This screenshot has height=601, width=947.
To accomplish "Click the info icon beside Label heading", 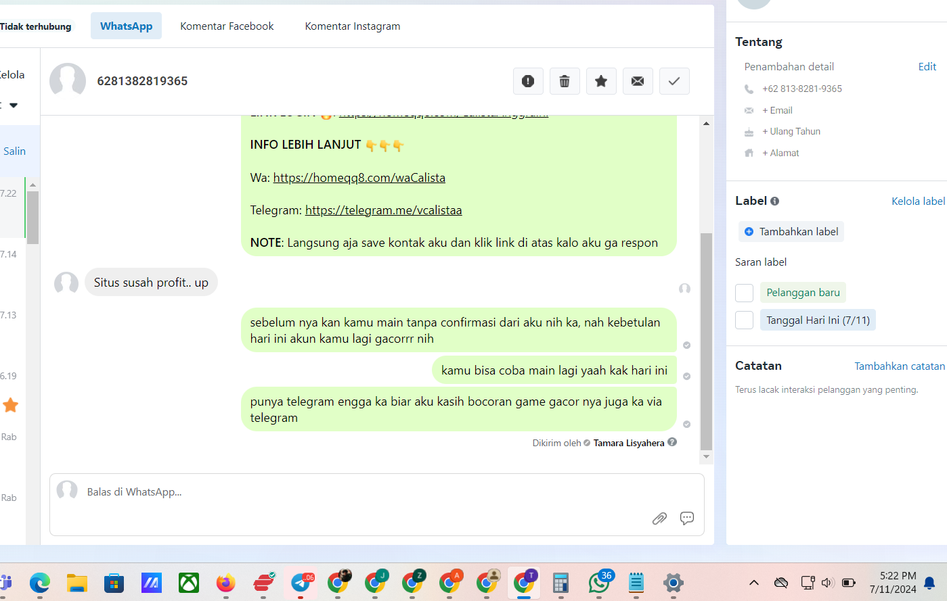I will pyautogui.click(x=774, y=201).
